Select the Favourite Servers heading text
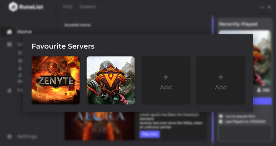 point(63,46)
